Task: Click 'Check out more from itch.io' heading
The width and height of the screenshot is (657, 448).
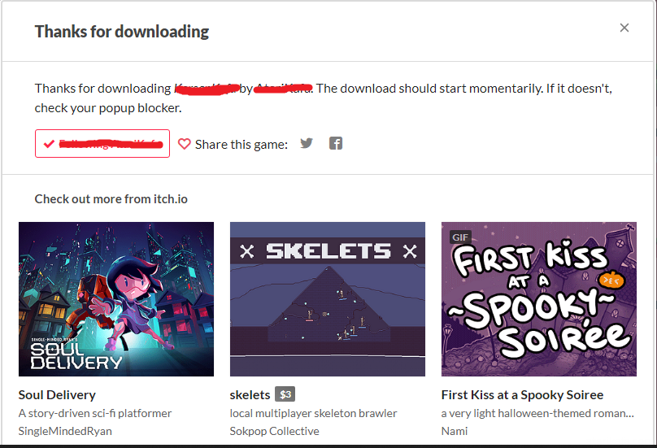Action: click(x=111, y=198)
